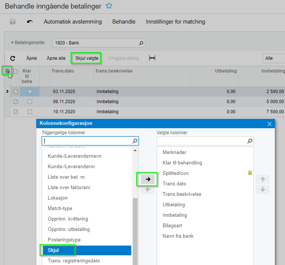Select Kunde-/Leverandørnavn in available columns
The height and width of the screenshot is (265, 285).
pos(75,156)
